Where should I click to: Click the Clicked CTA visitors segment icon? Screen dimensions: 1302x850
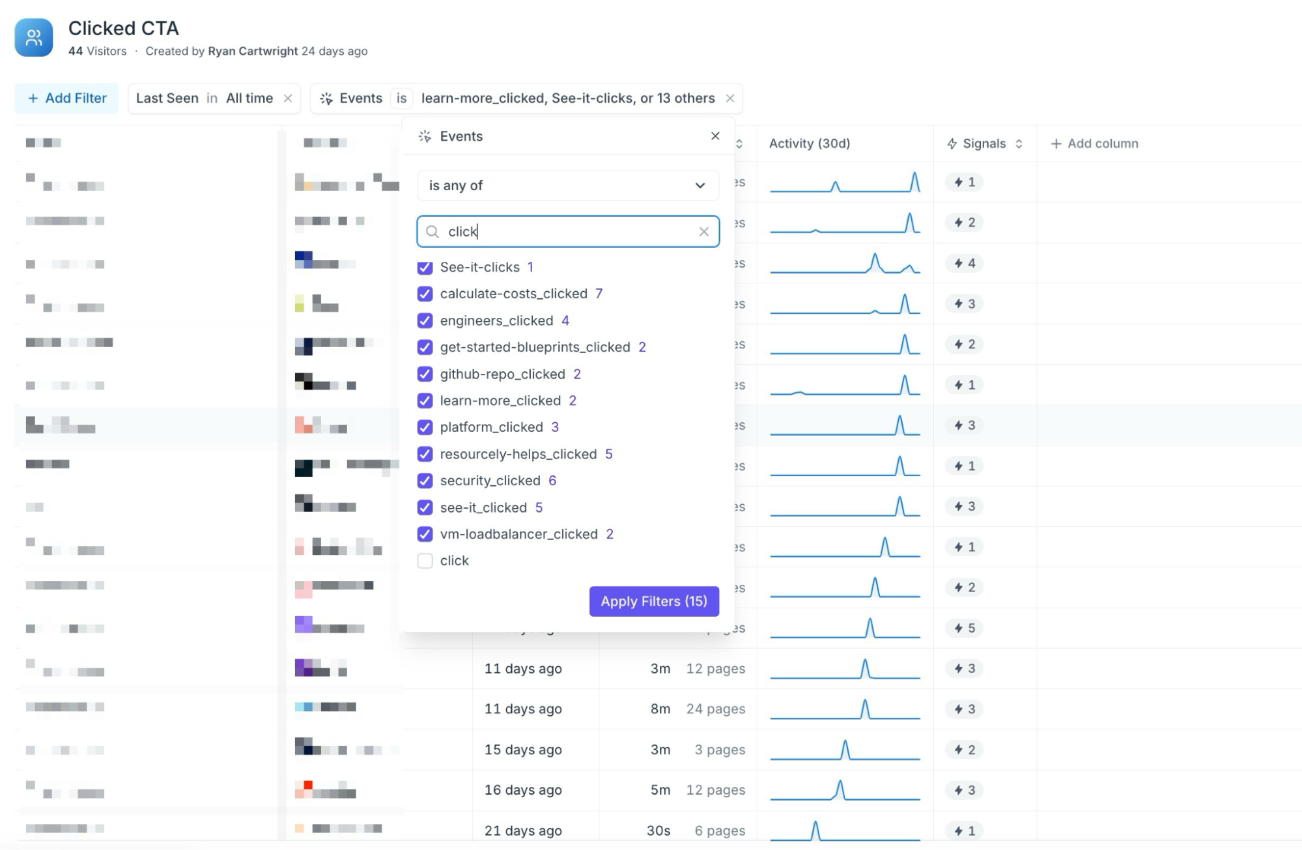34,38
